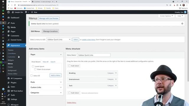Viewport: 189px width, 106px height.
Task: Click the plus New icon in admin bar
Action: (x=32, y=12)
